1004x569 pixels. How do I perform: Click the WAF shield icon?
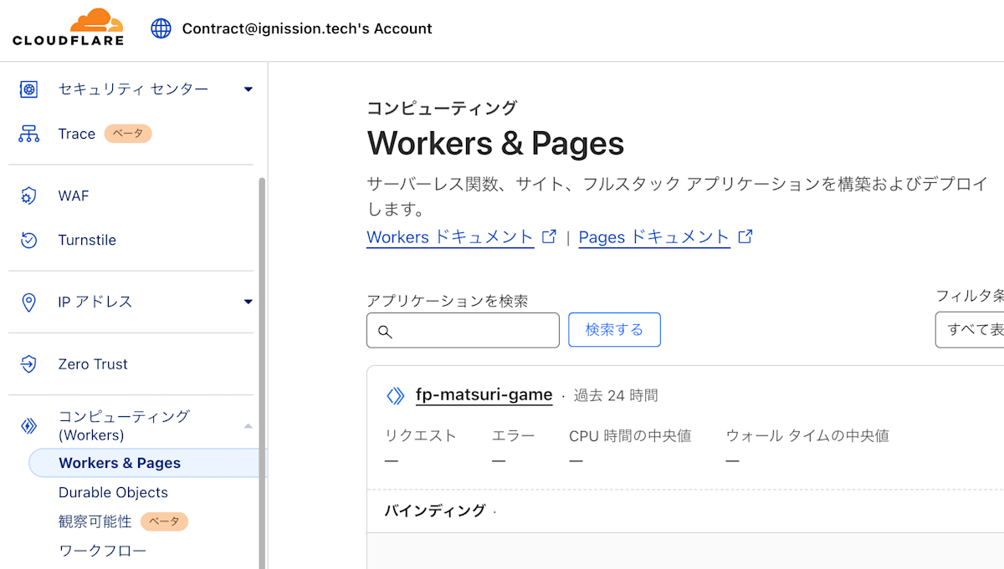pos(28,196)
